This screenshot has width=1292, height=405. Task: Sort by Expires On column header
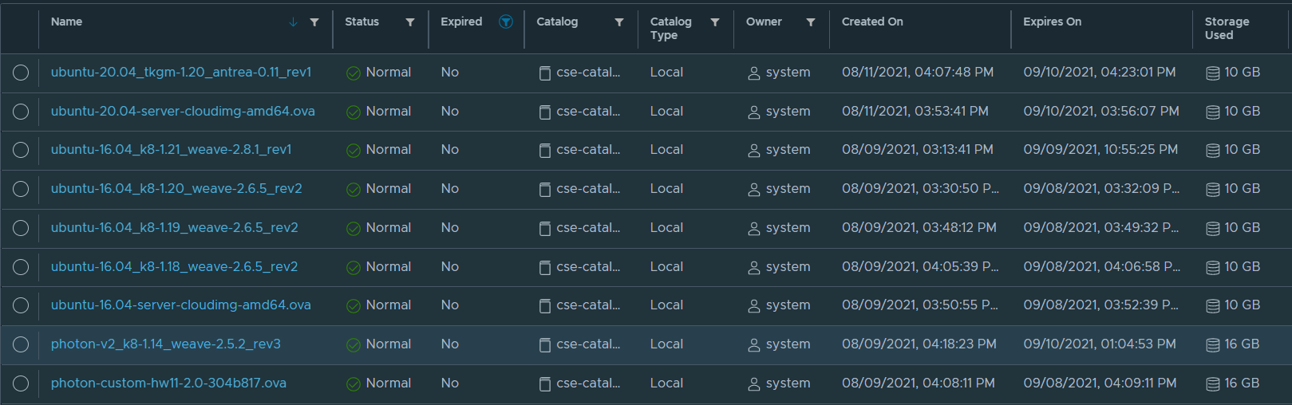1052,22
